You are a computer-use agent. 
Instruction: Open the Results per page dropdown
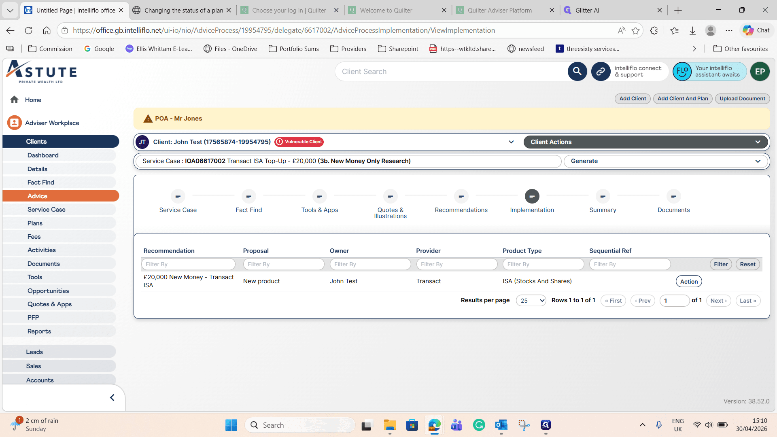point(531,301)
